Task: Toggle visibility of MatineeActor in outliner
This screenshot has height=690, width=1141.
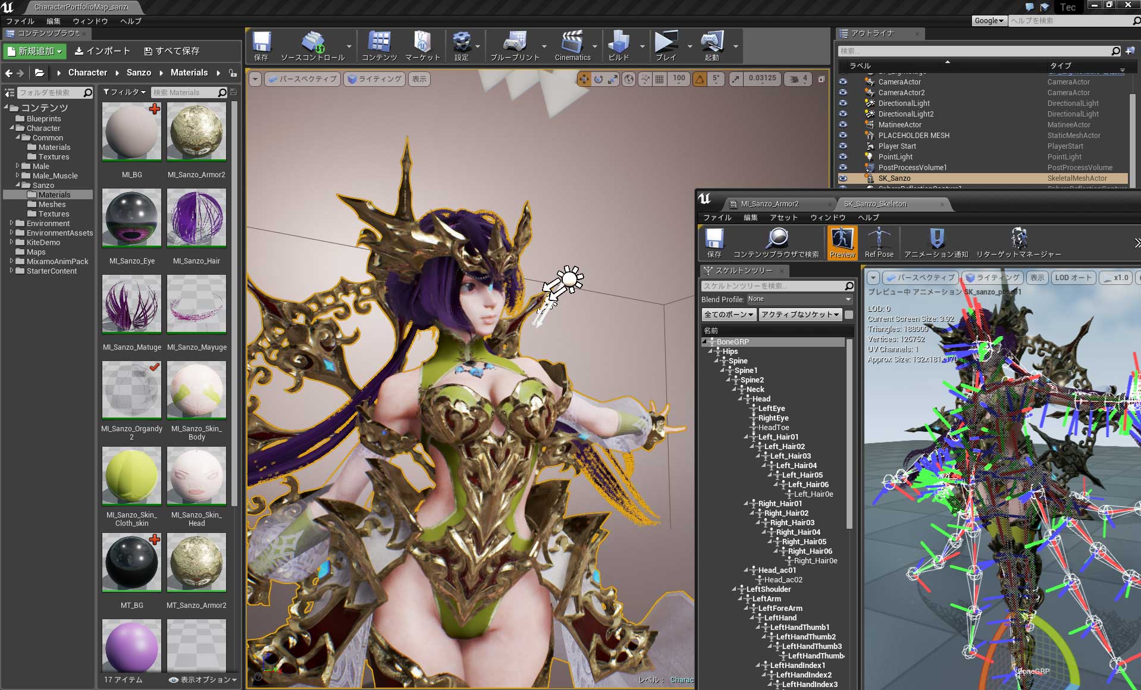Action: point(843,125)
